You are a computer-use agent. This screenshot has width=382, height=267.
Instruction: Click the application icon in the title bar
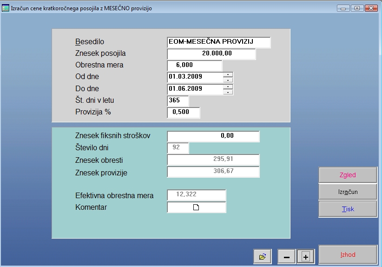click(x=6, y=8)
